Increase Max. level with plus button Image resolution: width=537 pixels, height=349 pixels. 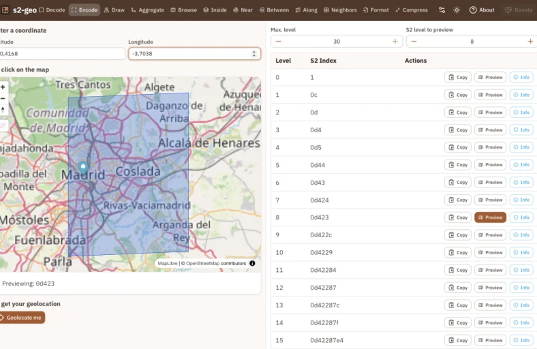pyautogui.click(x=395, y=42)
